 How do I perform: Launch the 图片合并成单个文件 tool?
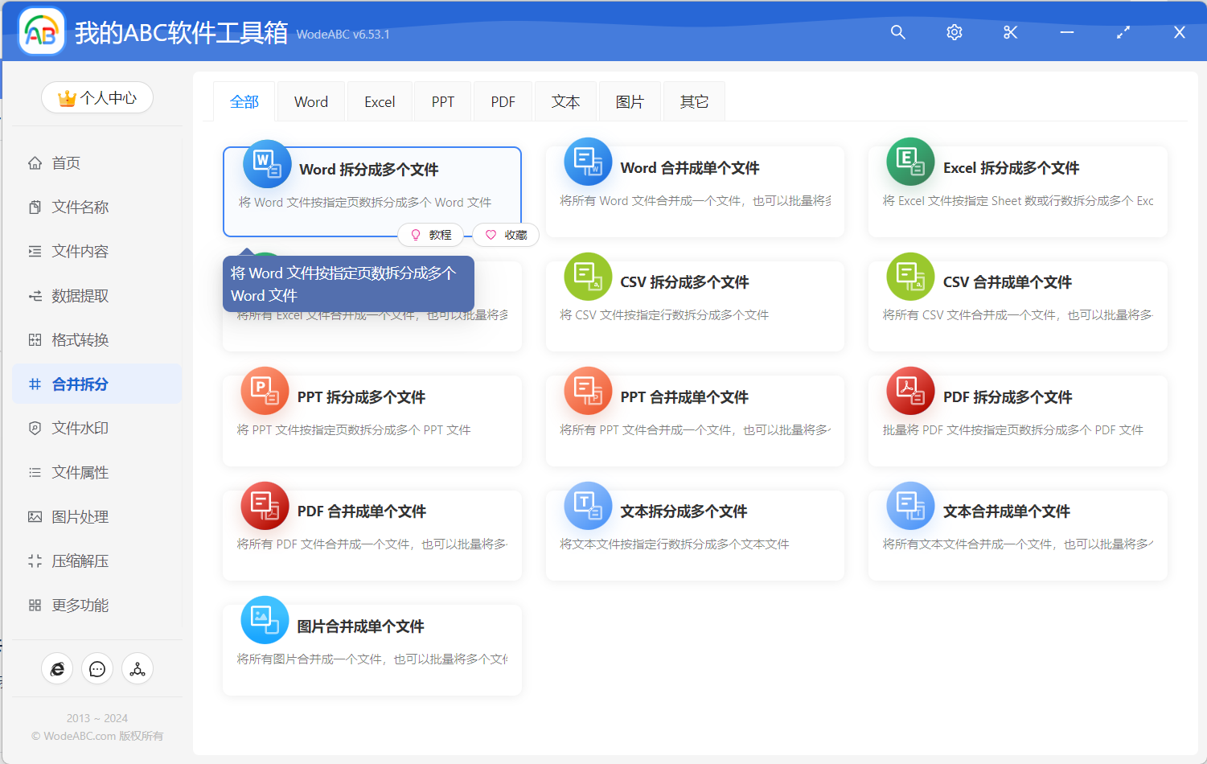372,648
